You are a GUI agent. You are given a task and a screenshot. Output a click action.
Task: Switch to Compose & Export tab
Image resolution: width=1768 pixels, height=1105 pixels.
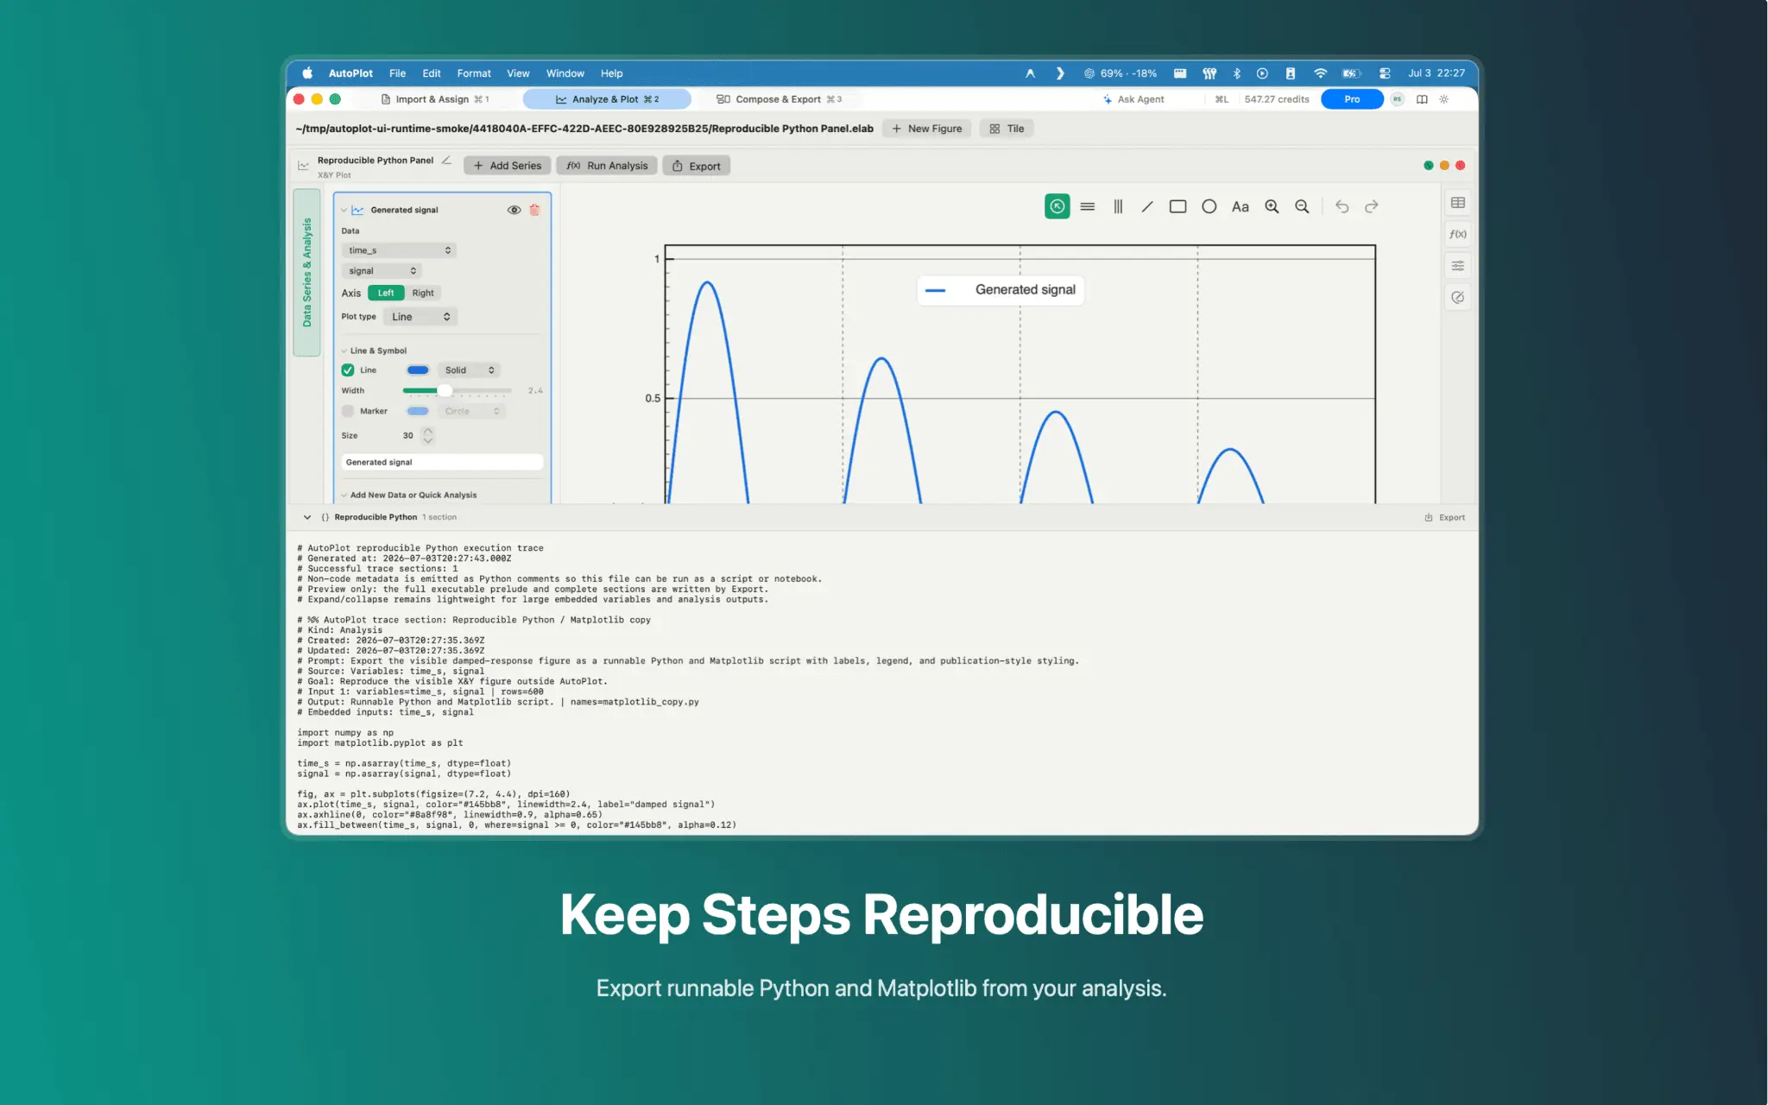(779, 99)
